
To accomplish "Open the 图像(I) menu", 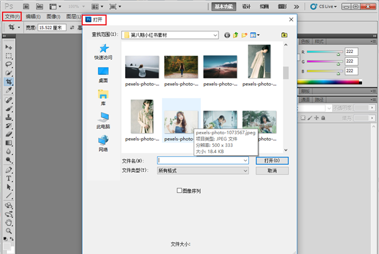I will [x=54, y=16].
